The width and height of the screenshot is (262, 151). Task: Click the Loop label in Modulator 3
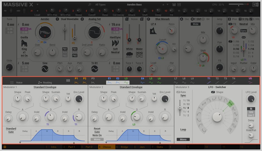[183, 129]
